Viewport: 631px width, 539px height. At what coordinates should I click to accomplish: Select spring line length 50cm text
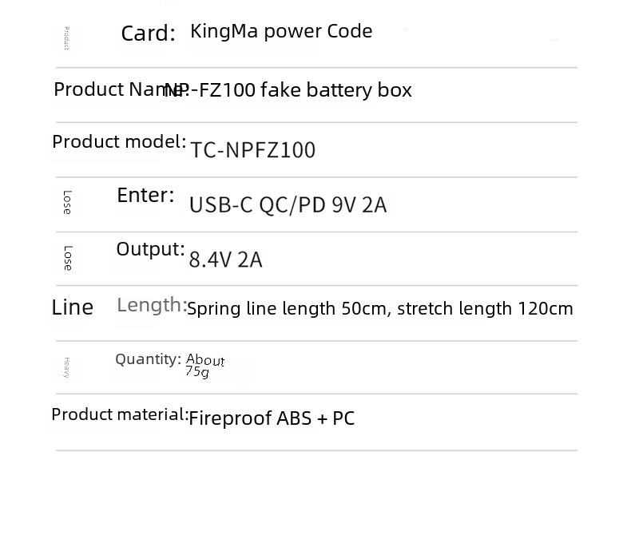(289, 309)
